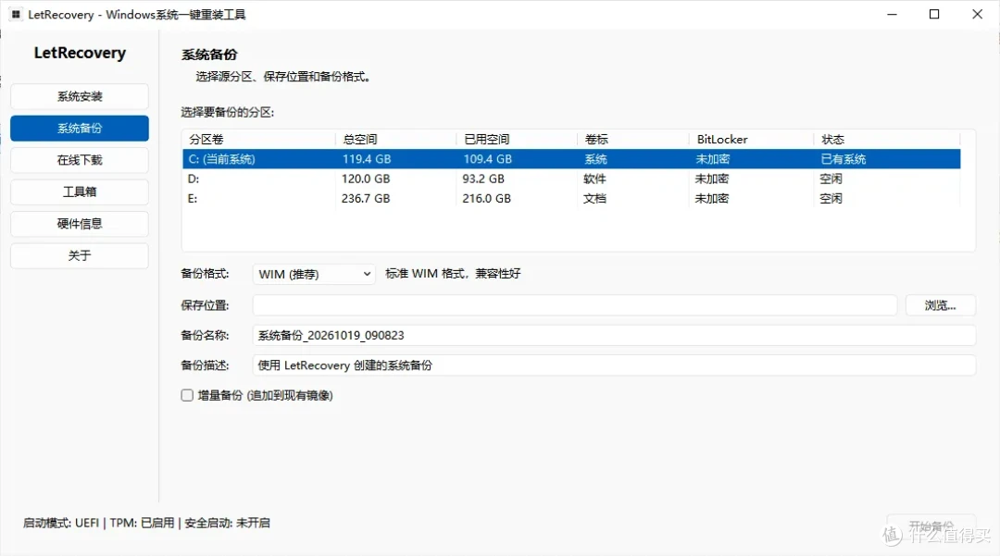Click 未加密 in the E: row
The height and width of the screenshot is (556, 1000).
712,199
